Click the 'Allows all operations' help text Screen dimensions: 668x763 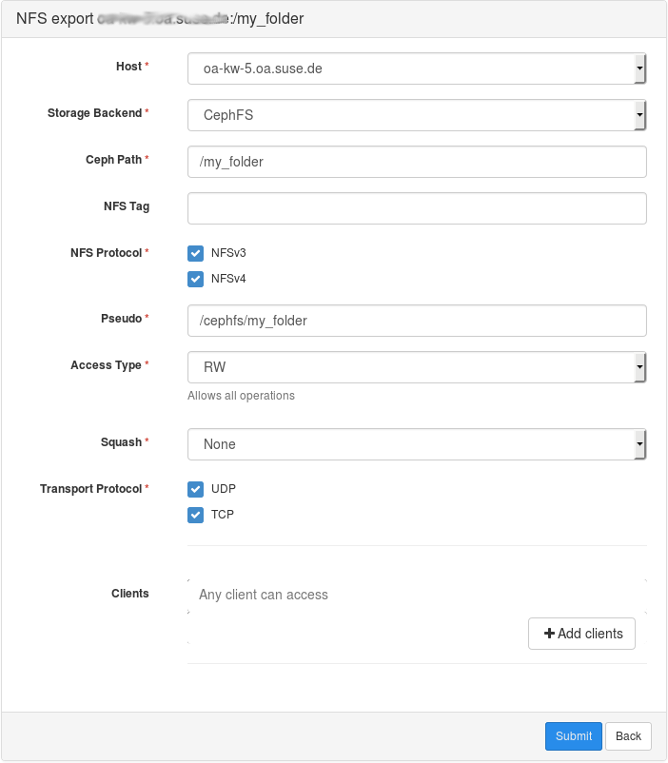241,396
